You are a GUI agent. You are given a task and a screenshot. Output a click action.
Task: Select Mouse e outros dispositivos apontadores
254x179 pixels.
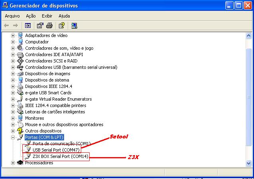64,125
